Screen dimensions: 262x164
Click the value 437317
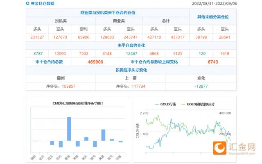pos(178,37)
